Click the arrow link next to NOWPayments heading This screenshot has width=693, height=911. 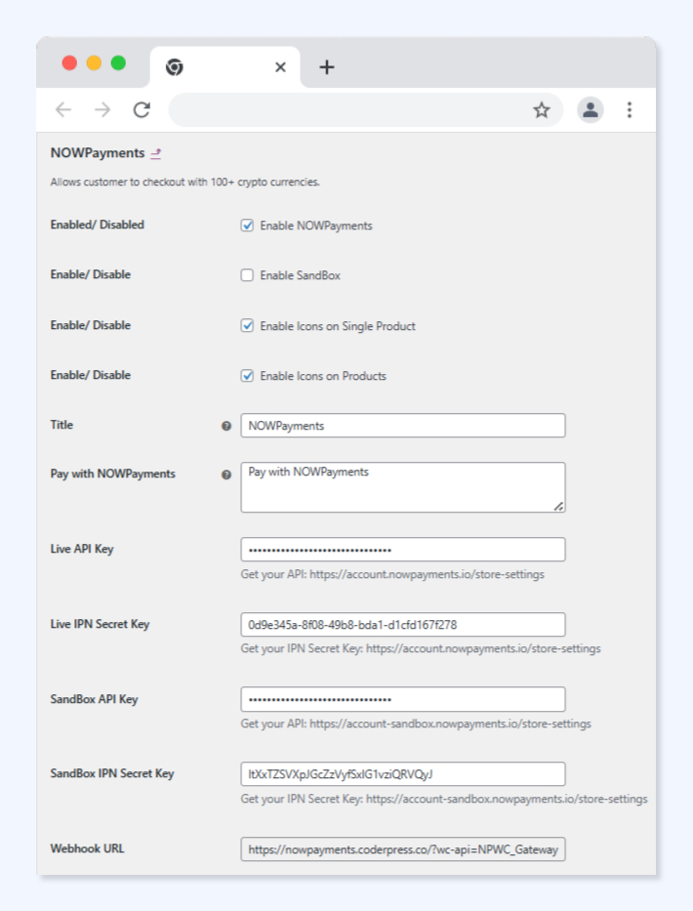point(156,153)
